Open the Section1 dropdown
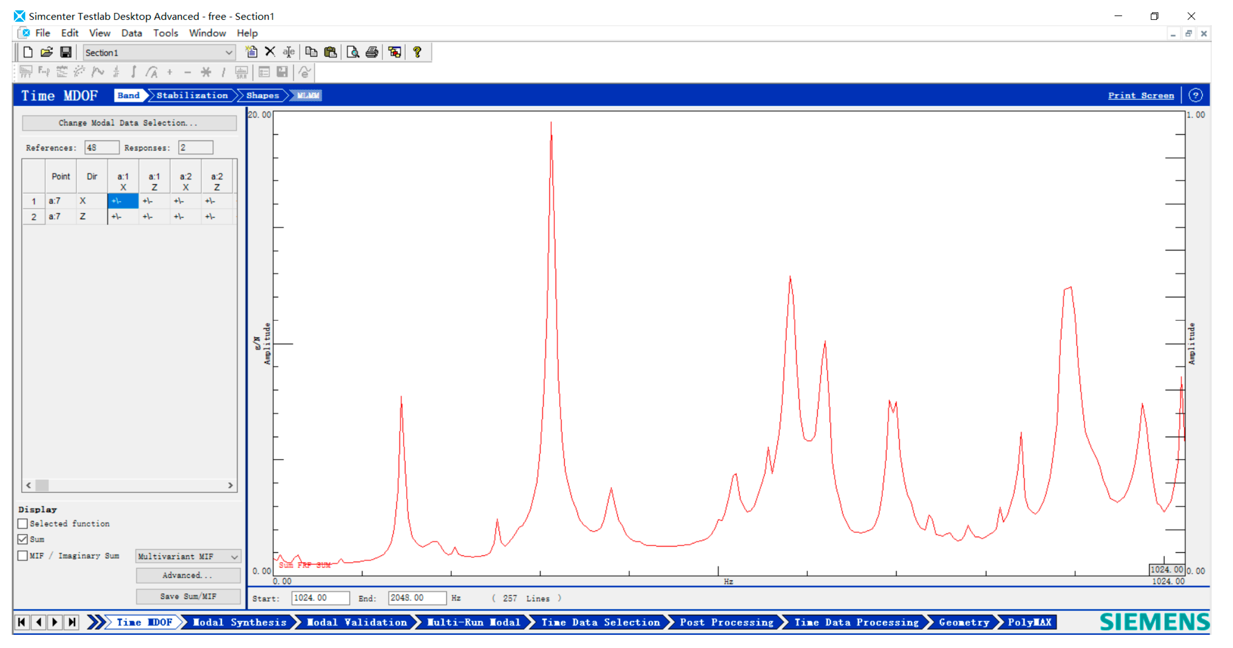The width and height of the screenshot is (1233, 648). click(229, 53)
